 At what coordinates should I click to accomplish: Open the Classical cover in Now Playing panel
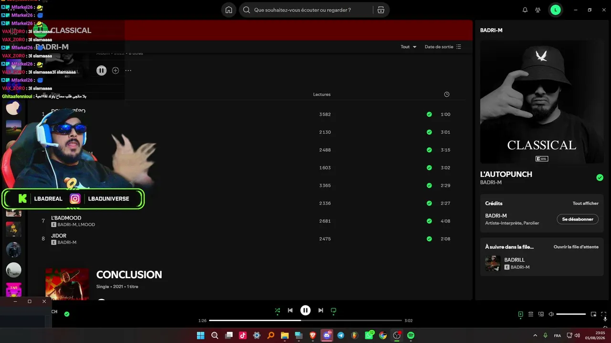(x=542, y=102)
